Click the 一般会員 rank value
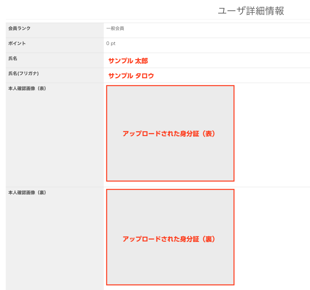 pos(115,28)
